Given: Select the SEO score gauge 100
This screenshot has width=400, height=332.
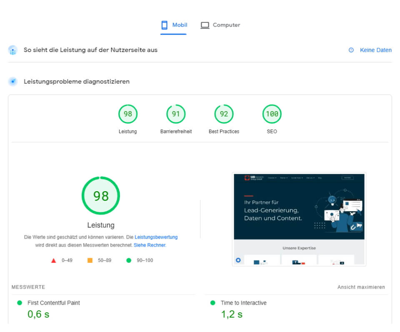Looking at the screenshot, I should [272, 114].
